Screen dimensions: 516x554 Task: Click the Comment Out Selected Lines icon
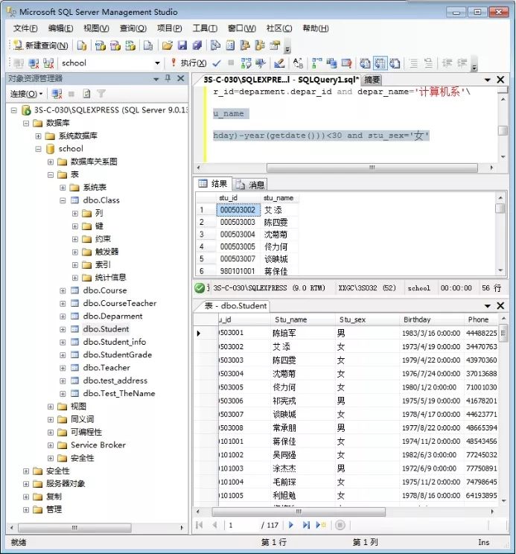pos(413,63)
